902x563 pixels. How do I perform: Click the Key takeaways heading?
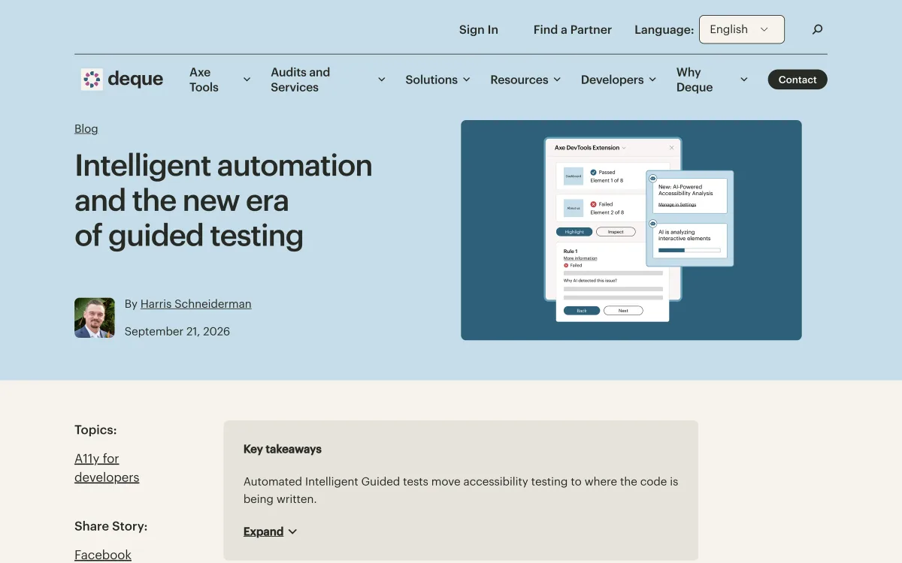click(283, 449)
